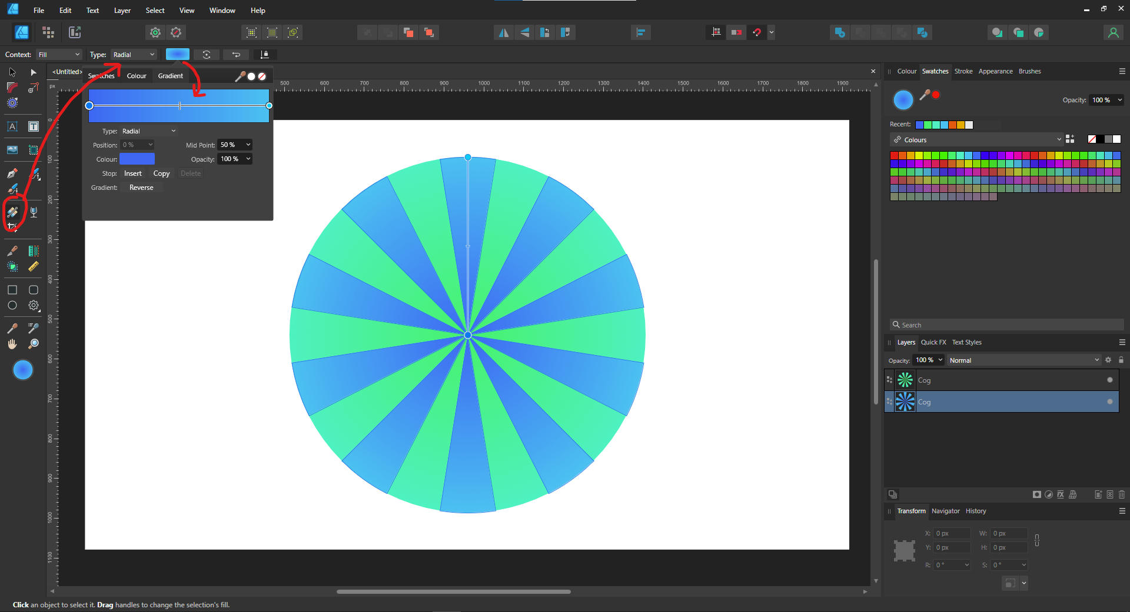Toggle maintain fill aspect ratio button

tap(265, 55)
